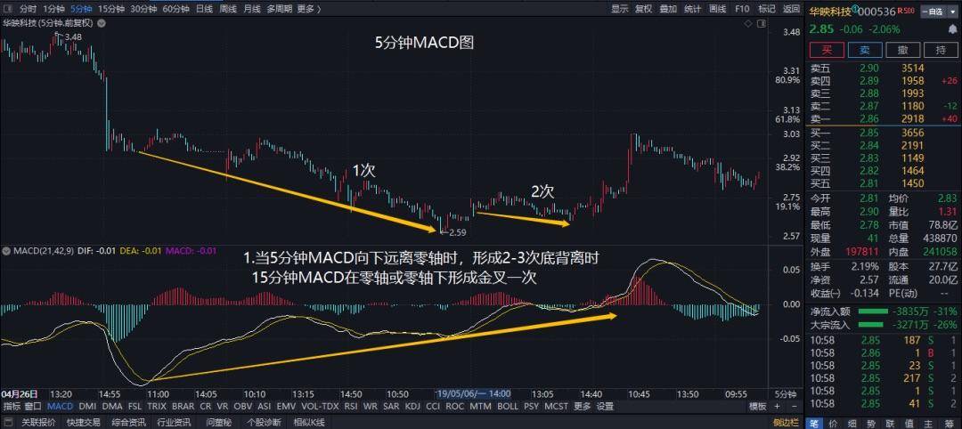The height and width of the screenshot is (429, 962).
Task: Click 返回 to go back
Action: click(791, 9)
